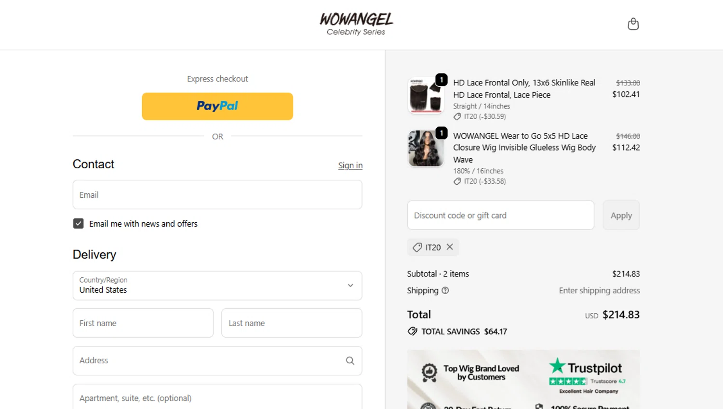
Task: Click the HD Lace Frontal Only product title
Action: pos(524,89)
